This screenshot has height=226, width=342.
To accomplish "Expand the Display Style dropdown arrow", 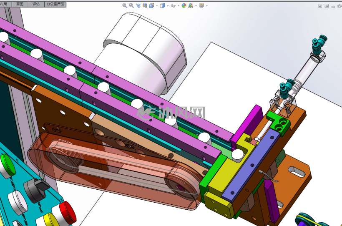I will coord(168,6).
